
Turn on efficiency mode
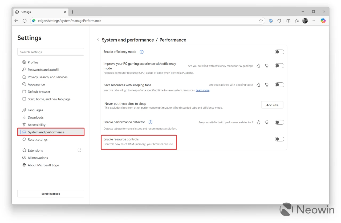click(x=279, y=52)
